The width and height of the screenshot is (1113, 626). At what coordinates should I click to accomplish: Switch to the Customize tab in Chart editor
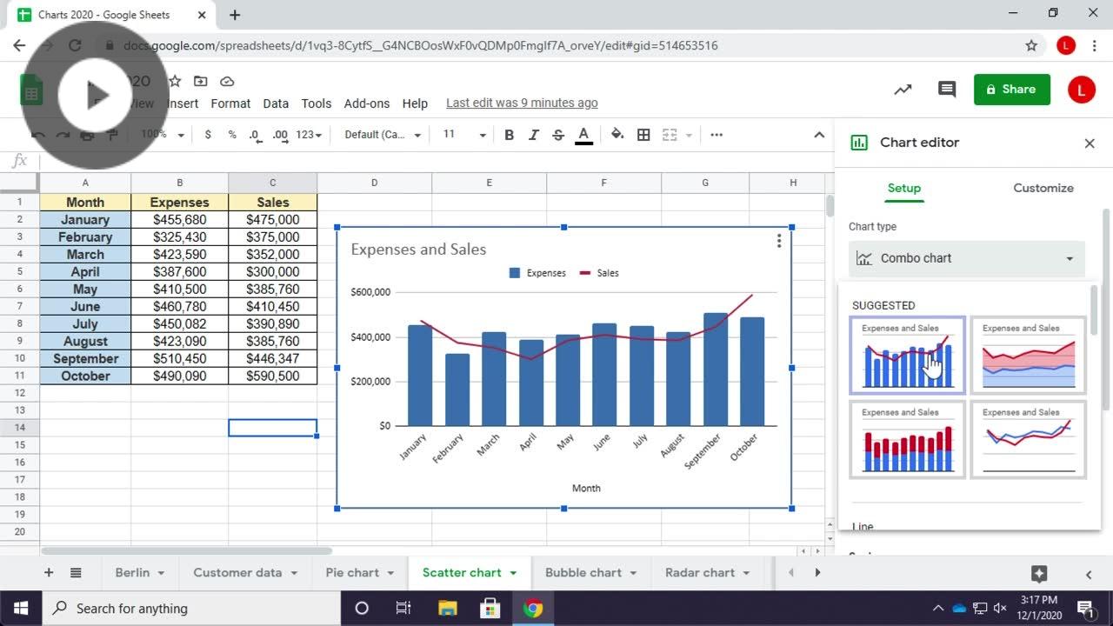click(1043, 188)
